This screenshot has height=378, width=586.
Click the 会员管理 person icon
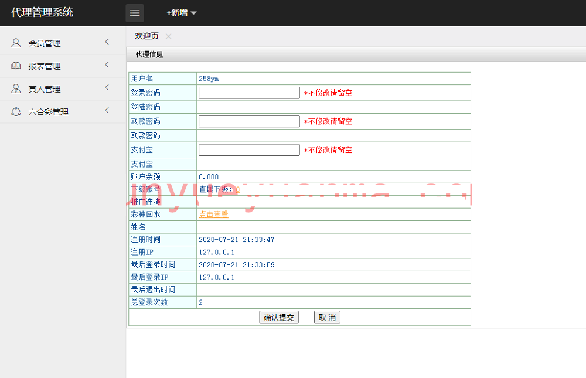(x=16, y=43)
